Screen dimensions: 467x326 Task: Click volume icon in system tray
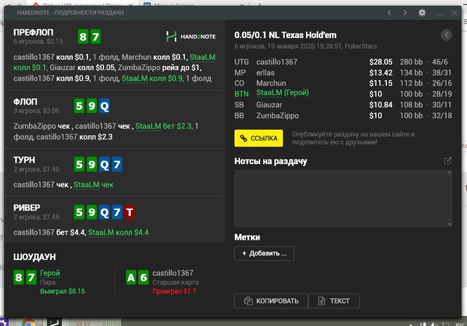point(434,324)
